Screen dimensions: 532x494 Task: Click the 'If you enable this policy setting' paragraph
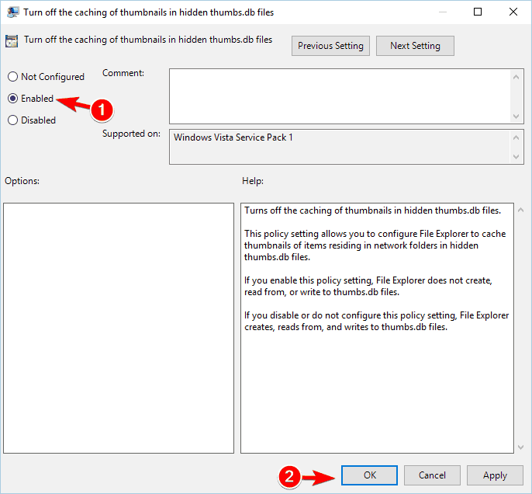pos(368,286)
